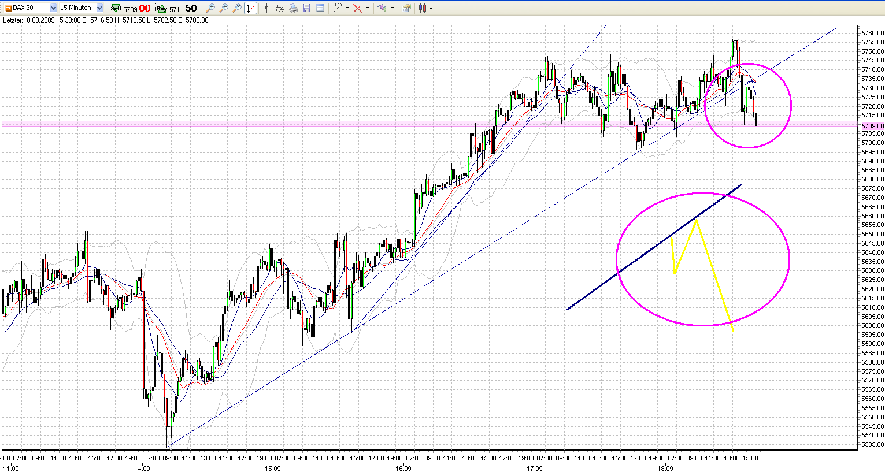Click the 5709.00 current price label
The height and width of the screenshot is (472, 885).
coord(872,125)
